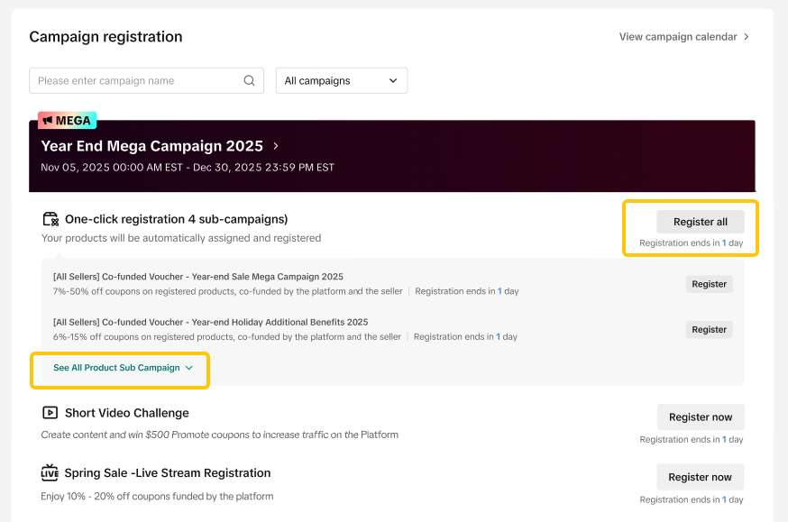The width and height of the screenshot is (788, 522).
Task: Focus the campaign name search field
Action: 137,81
